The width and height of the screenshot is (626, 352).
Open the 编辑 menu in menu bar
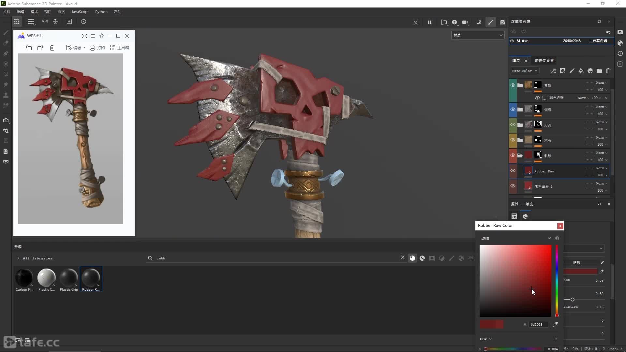click(x=21, y=12)
